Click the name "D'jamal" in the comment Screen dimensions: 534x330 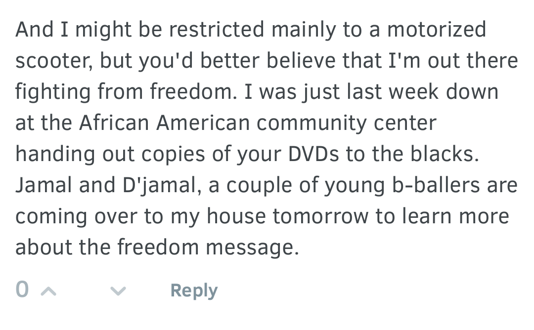(159, 186)
